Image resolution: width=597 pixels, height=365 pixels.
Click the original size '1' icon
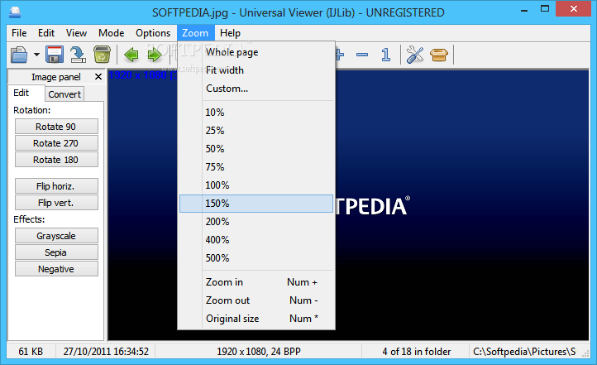click(x=385, y=55)
